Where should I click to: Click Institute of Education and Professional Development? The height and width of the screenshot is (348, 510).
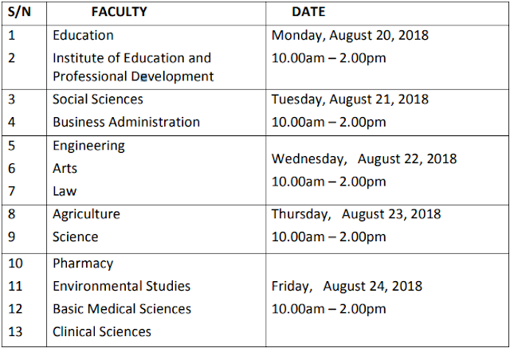pos(132,68)
